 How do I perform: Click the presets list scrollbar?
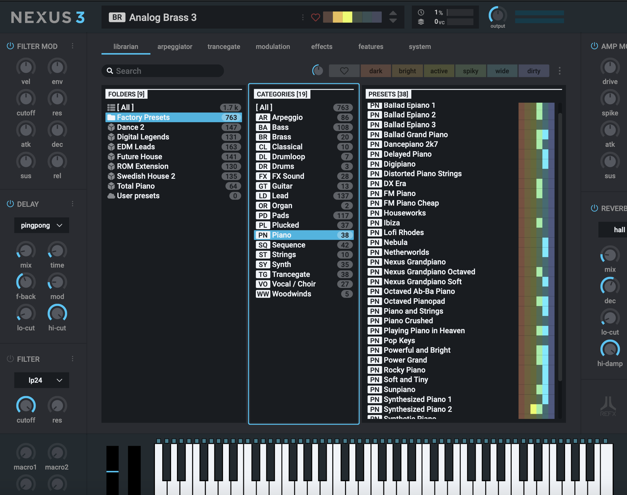pyautogui.click(x=560, y=247)
